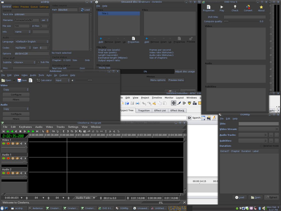This screenshot has height=211, width=281.
Task: Switch to the Queue tab in acidrip
Action: pos(34,7)
